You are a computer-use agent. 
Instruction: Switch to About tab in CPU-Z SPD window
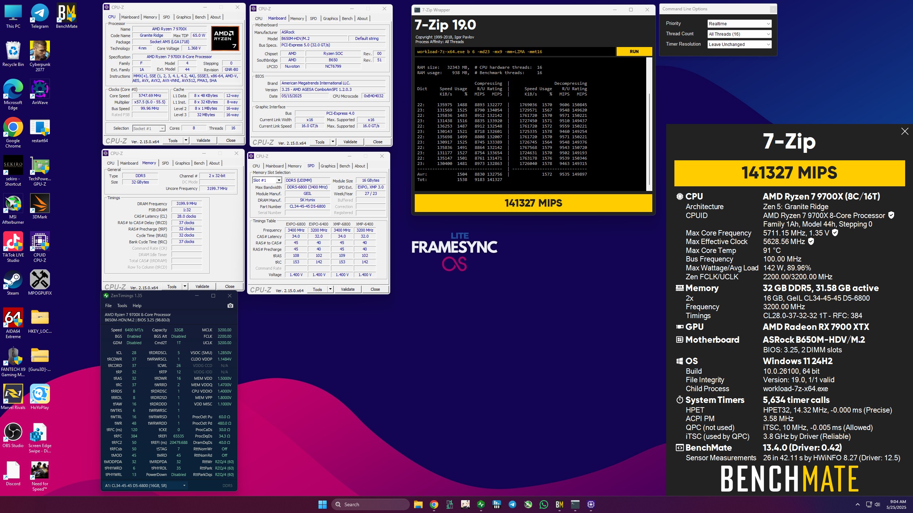click(x=359, y=166)
